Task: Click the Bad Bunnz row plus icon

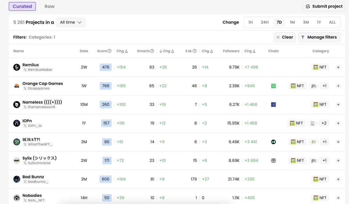Action: pos(338,179)
